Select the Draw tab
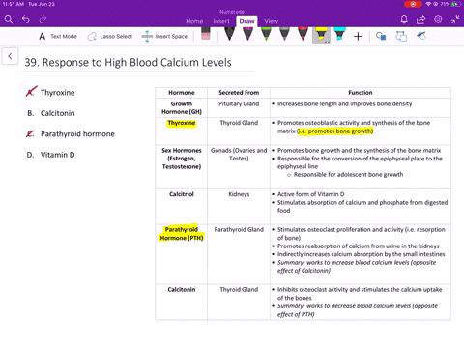 click(246, 21)
